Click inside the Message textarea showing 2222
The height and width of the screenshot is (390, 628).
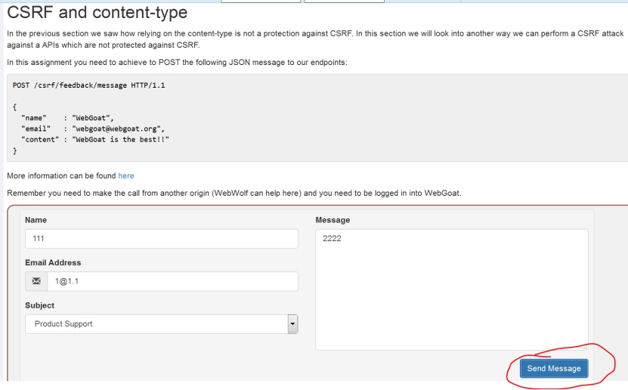(x=452, y=289)
